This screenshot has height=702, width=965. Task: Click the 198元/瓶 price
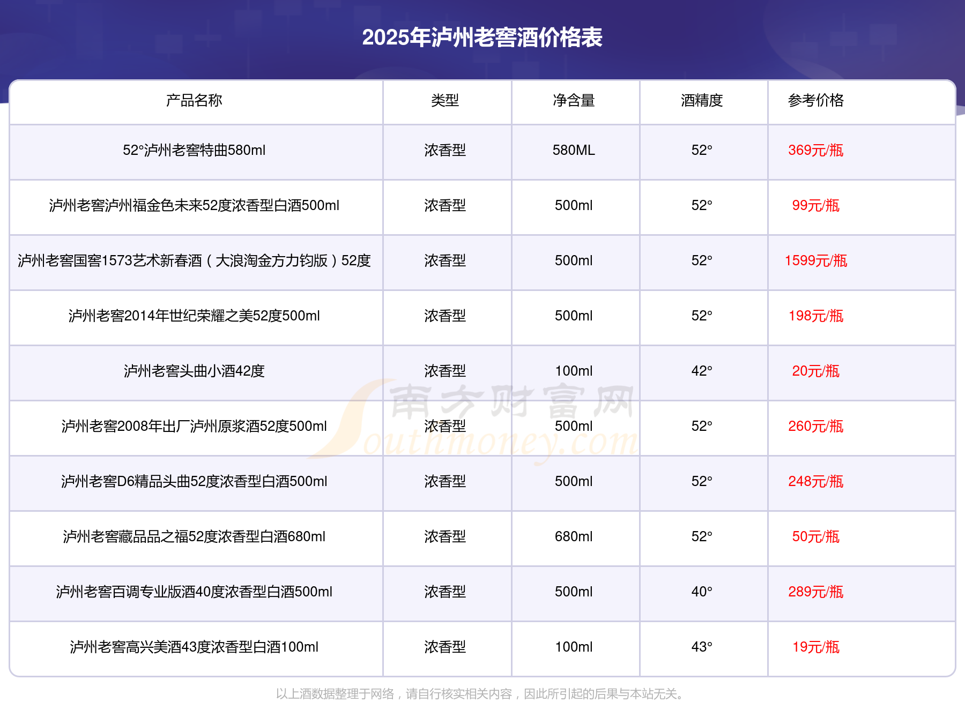[x=816, y=316]
